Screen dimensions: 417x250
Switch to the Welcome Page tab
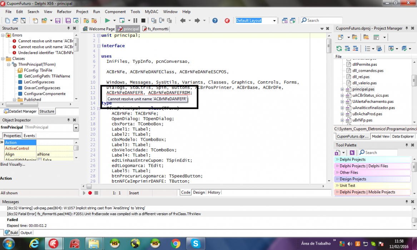(x=99, y=29)
